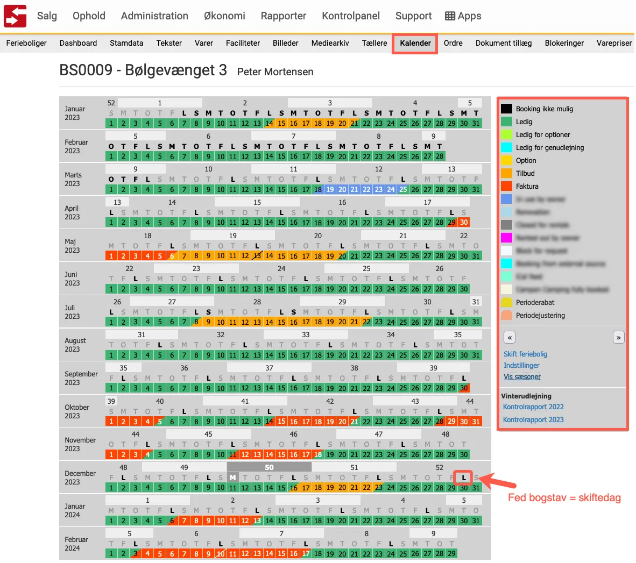Open the Apps grid menu
The width and height of the screenshot is (636, 563).
click(463, 16)
